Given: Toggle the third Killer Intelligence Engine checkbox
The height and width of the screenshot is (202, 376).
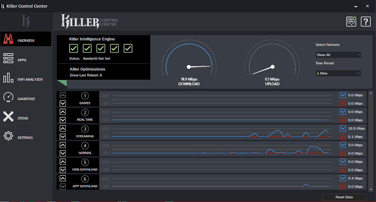Looking at the screenshot, I should (x=101, y=48).
